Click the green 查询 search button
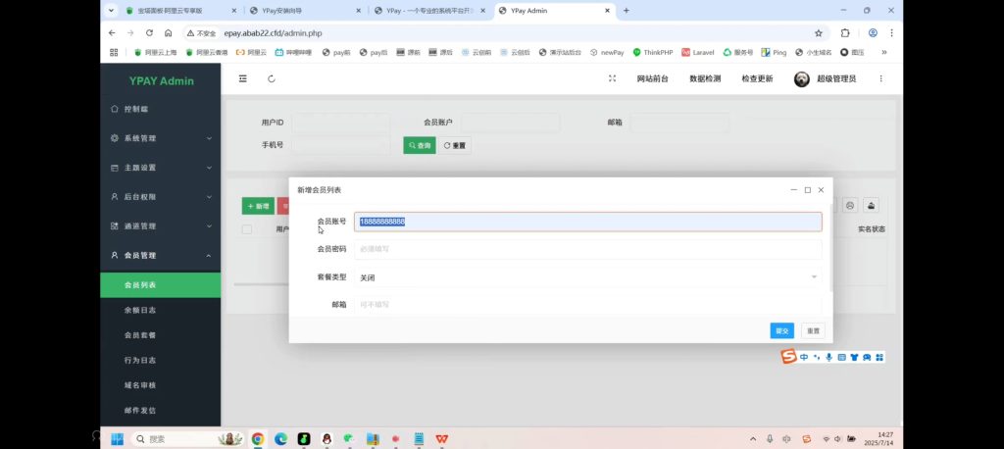Screen dimensions: 1004x449 pyautogui.click(x=419, y=145)
